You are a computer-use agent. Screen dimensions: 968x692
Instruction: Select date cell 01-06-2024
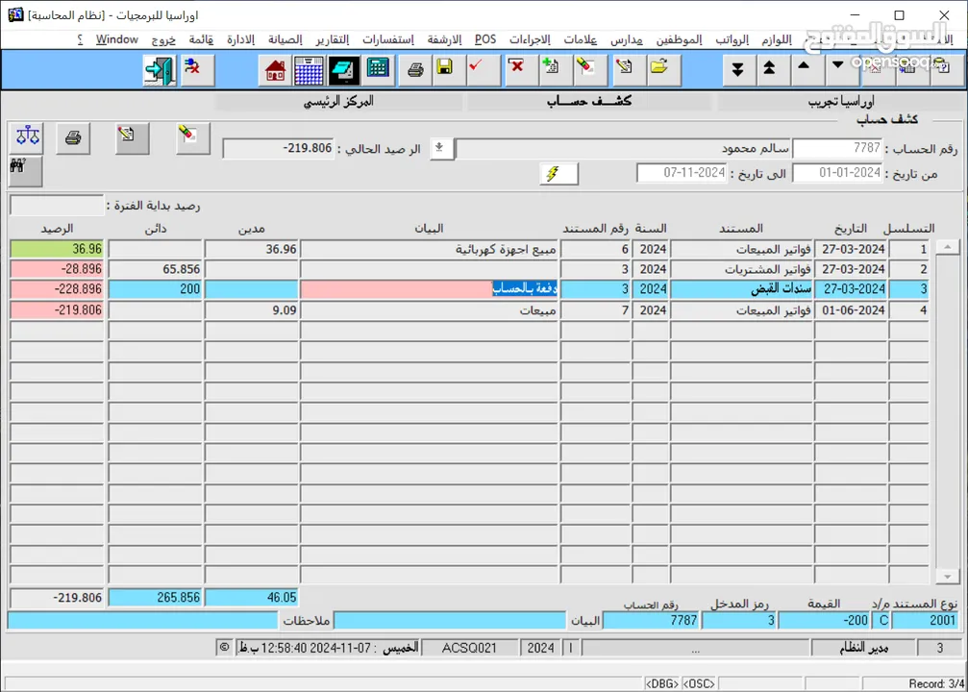click(x=852, y=309)
